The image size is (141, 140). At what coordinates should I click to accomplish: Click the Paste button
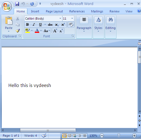9,24
